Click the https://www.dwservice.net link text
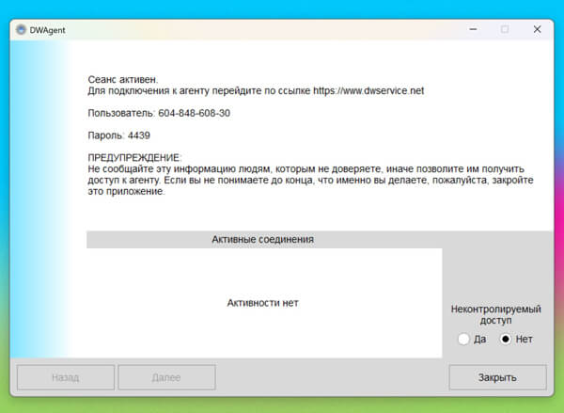Viewport: 564px width, 413px height. (368, 91)
